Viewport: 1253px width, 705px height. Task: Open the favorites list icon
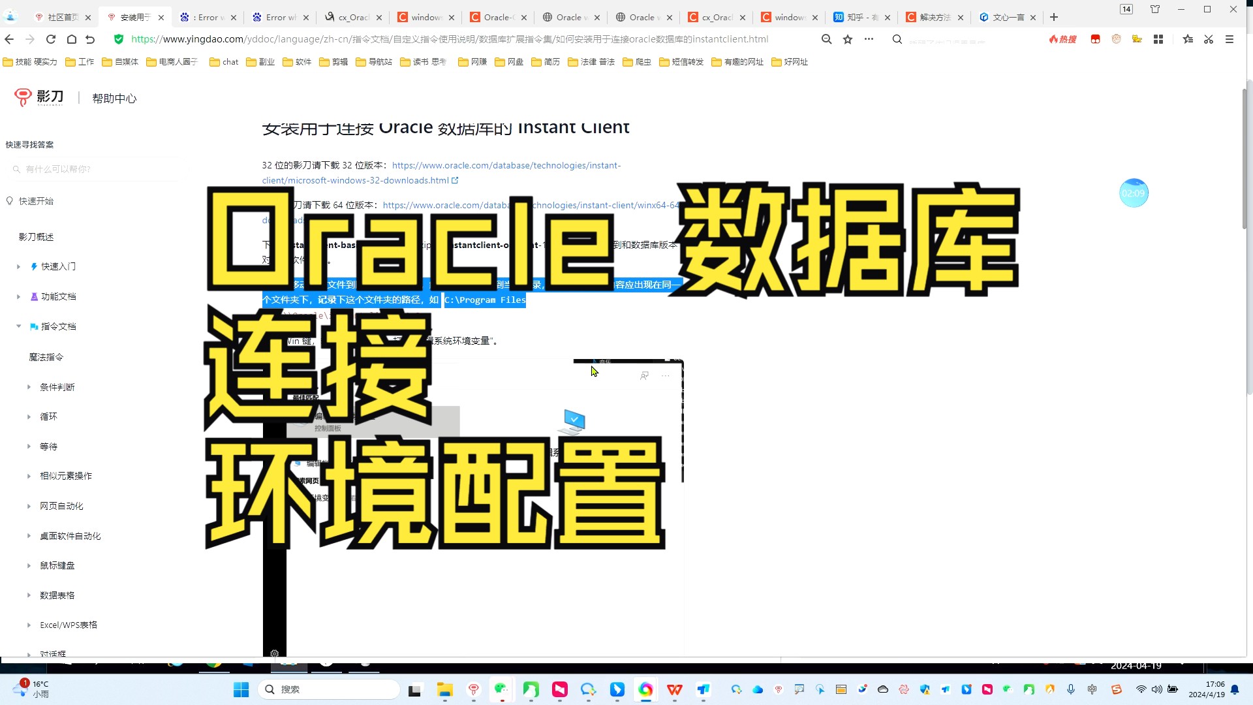(1188, 39)
